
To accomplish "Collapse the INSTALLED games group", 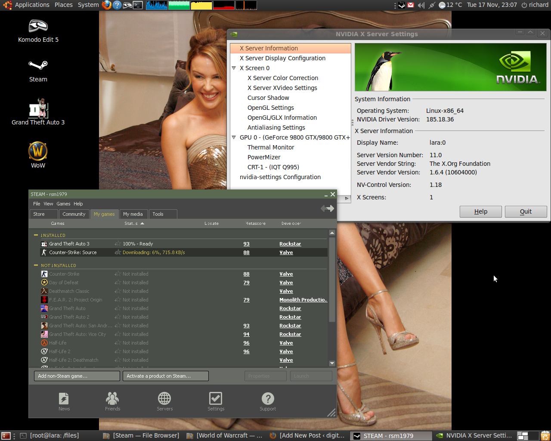I will click(36, 235).
